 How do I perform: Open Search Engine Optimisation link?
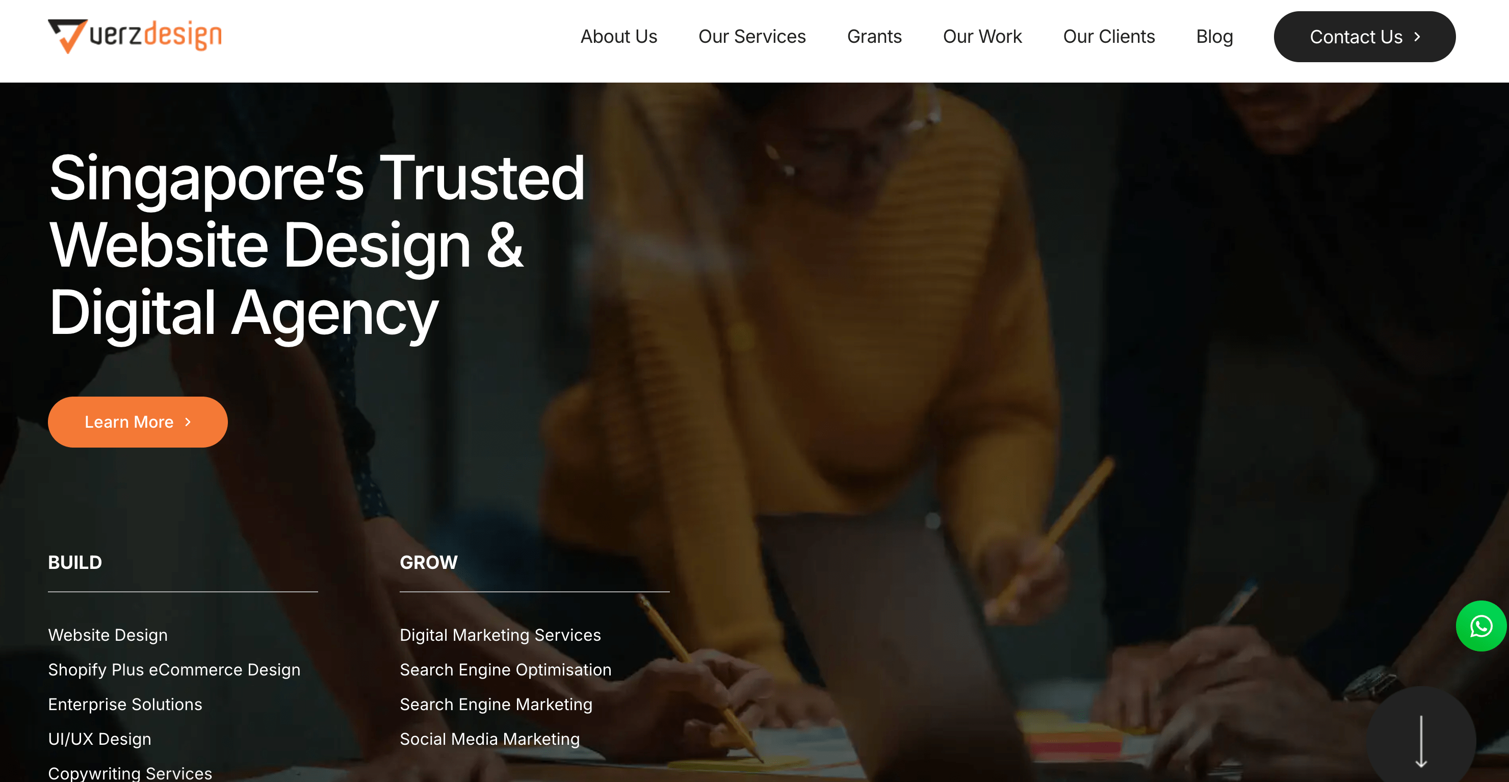[506, 669]
